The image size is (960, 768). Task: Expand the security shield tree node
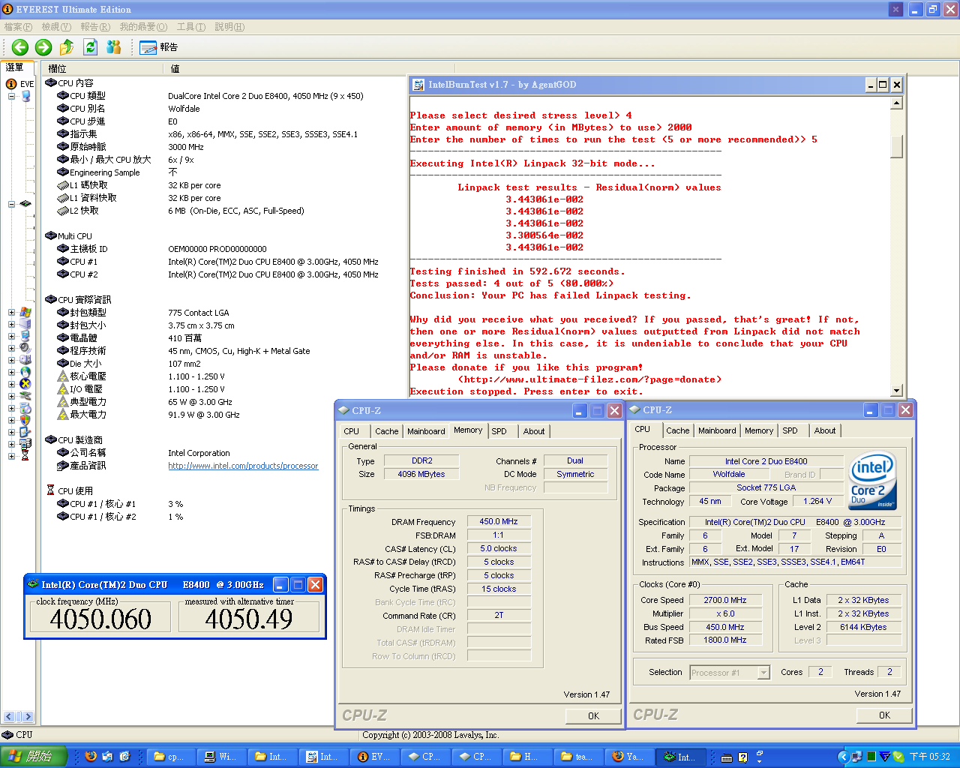pos(11,420)
